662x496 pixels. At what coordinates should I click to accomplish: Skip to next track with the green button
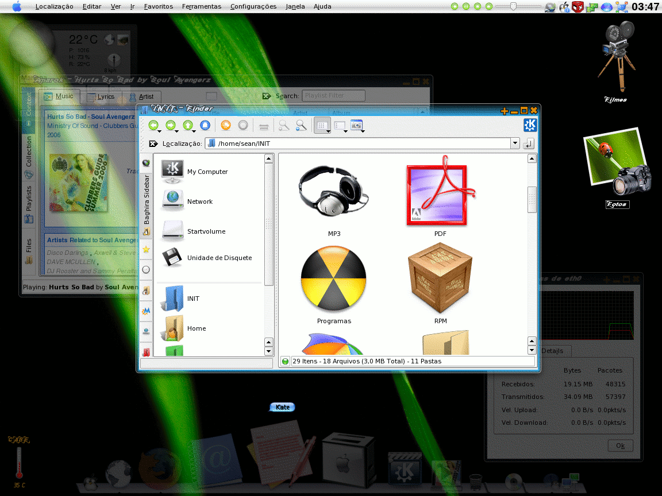(489, 6)
